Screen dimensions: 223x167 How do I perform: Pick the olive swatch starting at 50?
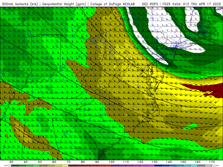tap(43, 166)
